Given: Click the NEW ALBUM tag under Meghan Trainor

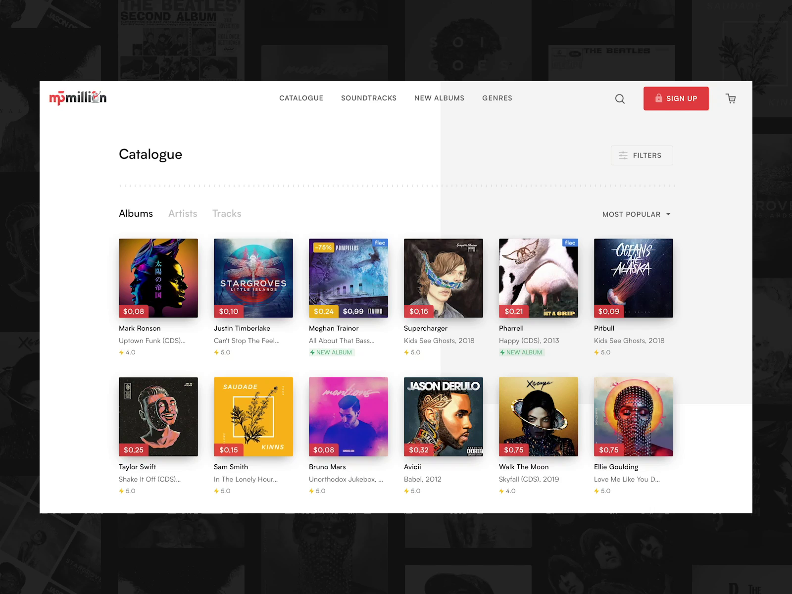Looking at the screenshot, I should pyautogui.click(x=331, y=352).
